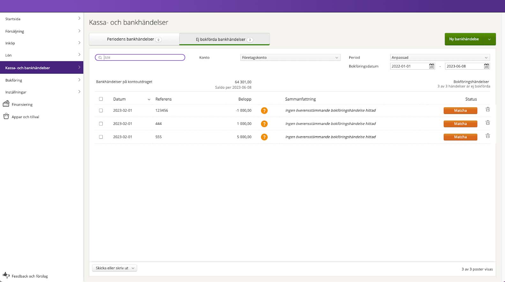Click the Feedback och förslag thumbs-up icon
The image size is (505, 282).
(6, 275)
